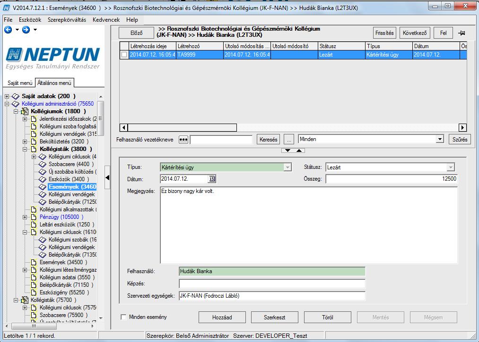Click the Eszközigény (55250) page icon
The height and width of the screenshot is (342, 479).
point(34,292)
